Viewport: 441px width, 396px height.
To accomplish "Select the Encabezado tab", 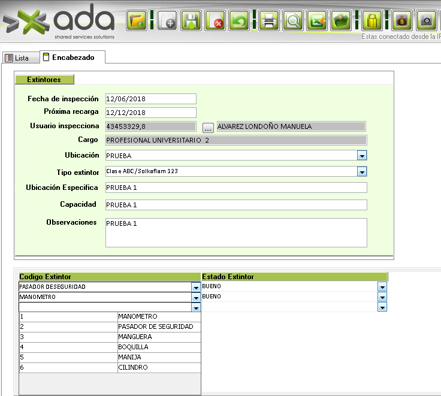I will [x=70, y=58].
